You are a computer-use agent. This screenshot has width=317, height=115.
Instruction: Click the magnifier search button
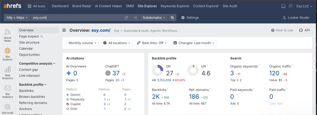coord(172,18)
